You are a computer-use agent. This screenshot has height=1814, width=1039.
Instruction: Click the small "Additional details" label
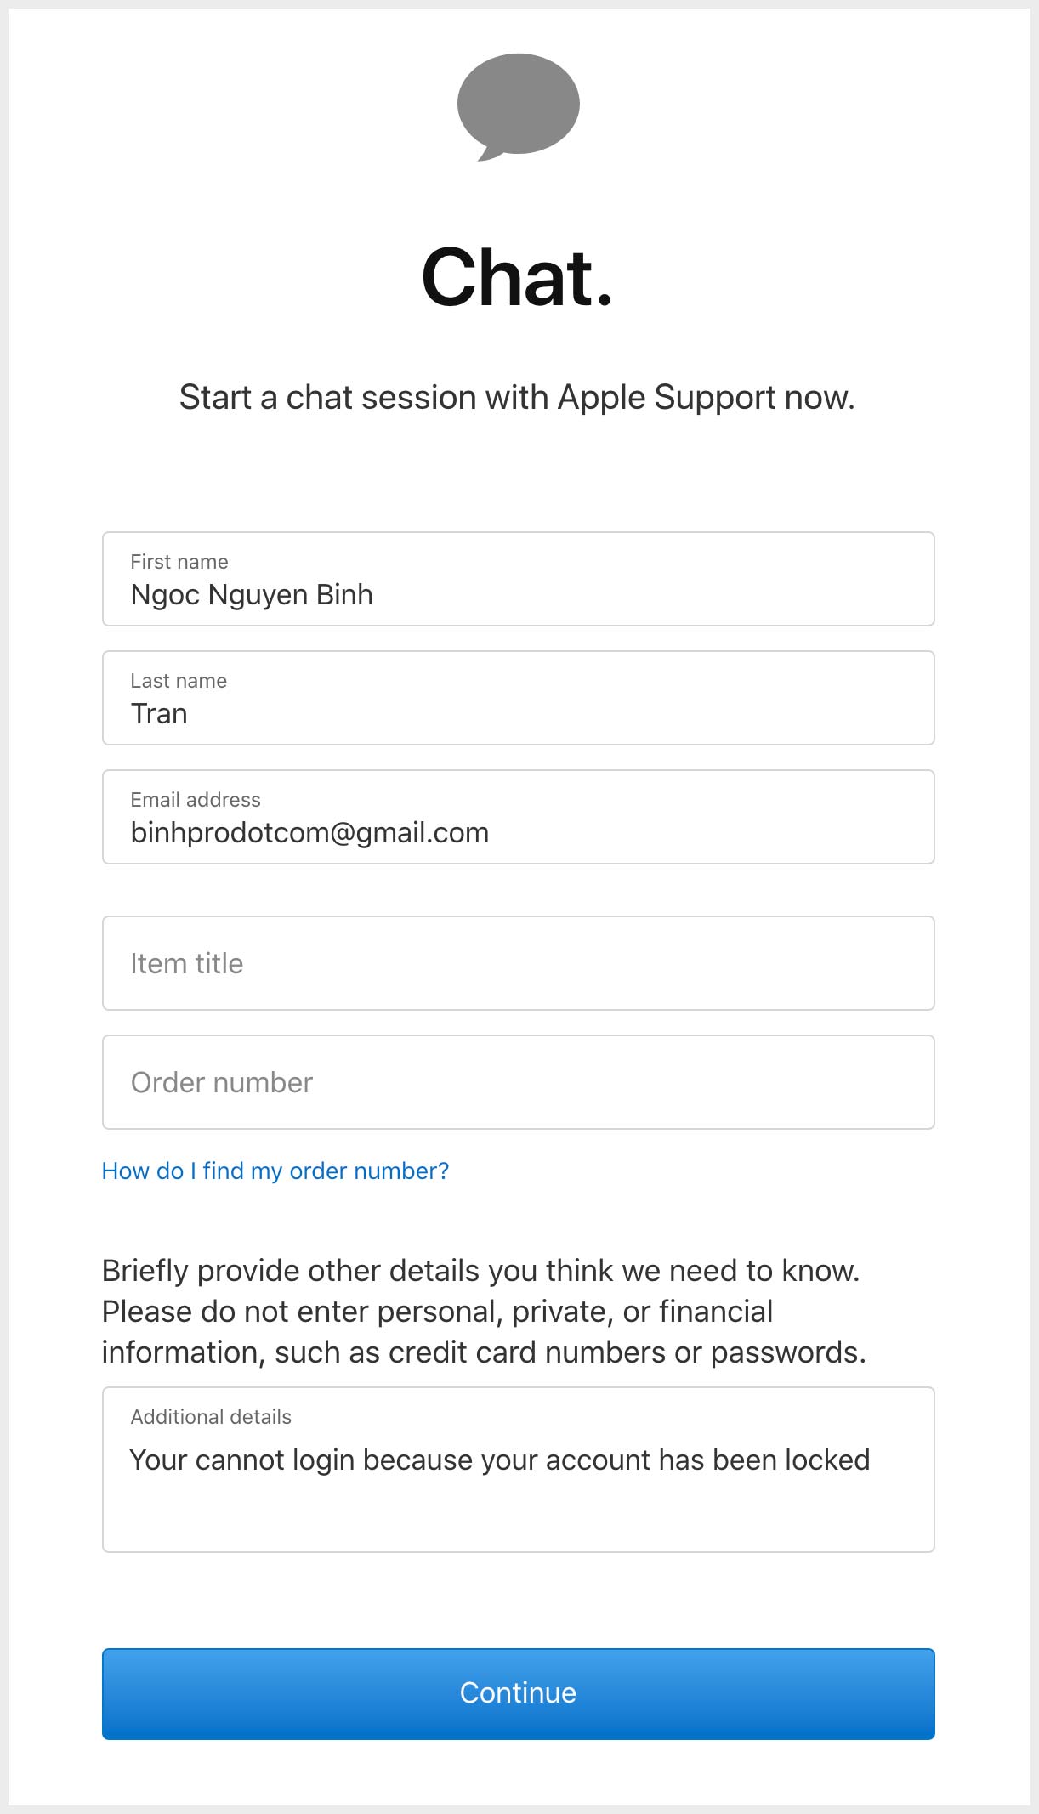211,1417
